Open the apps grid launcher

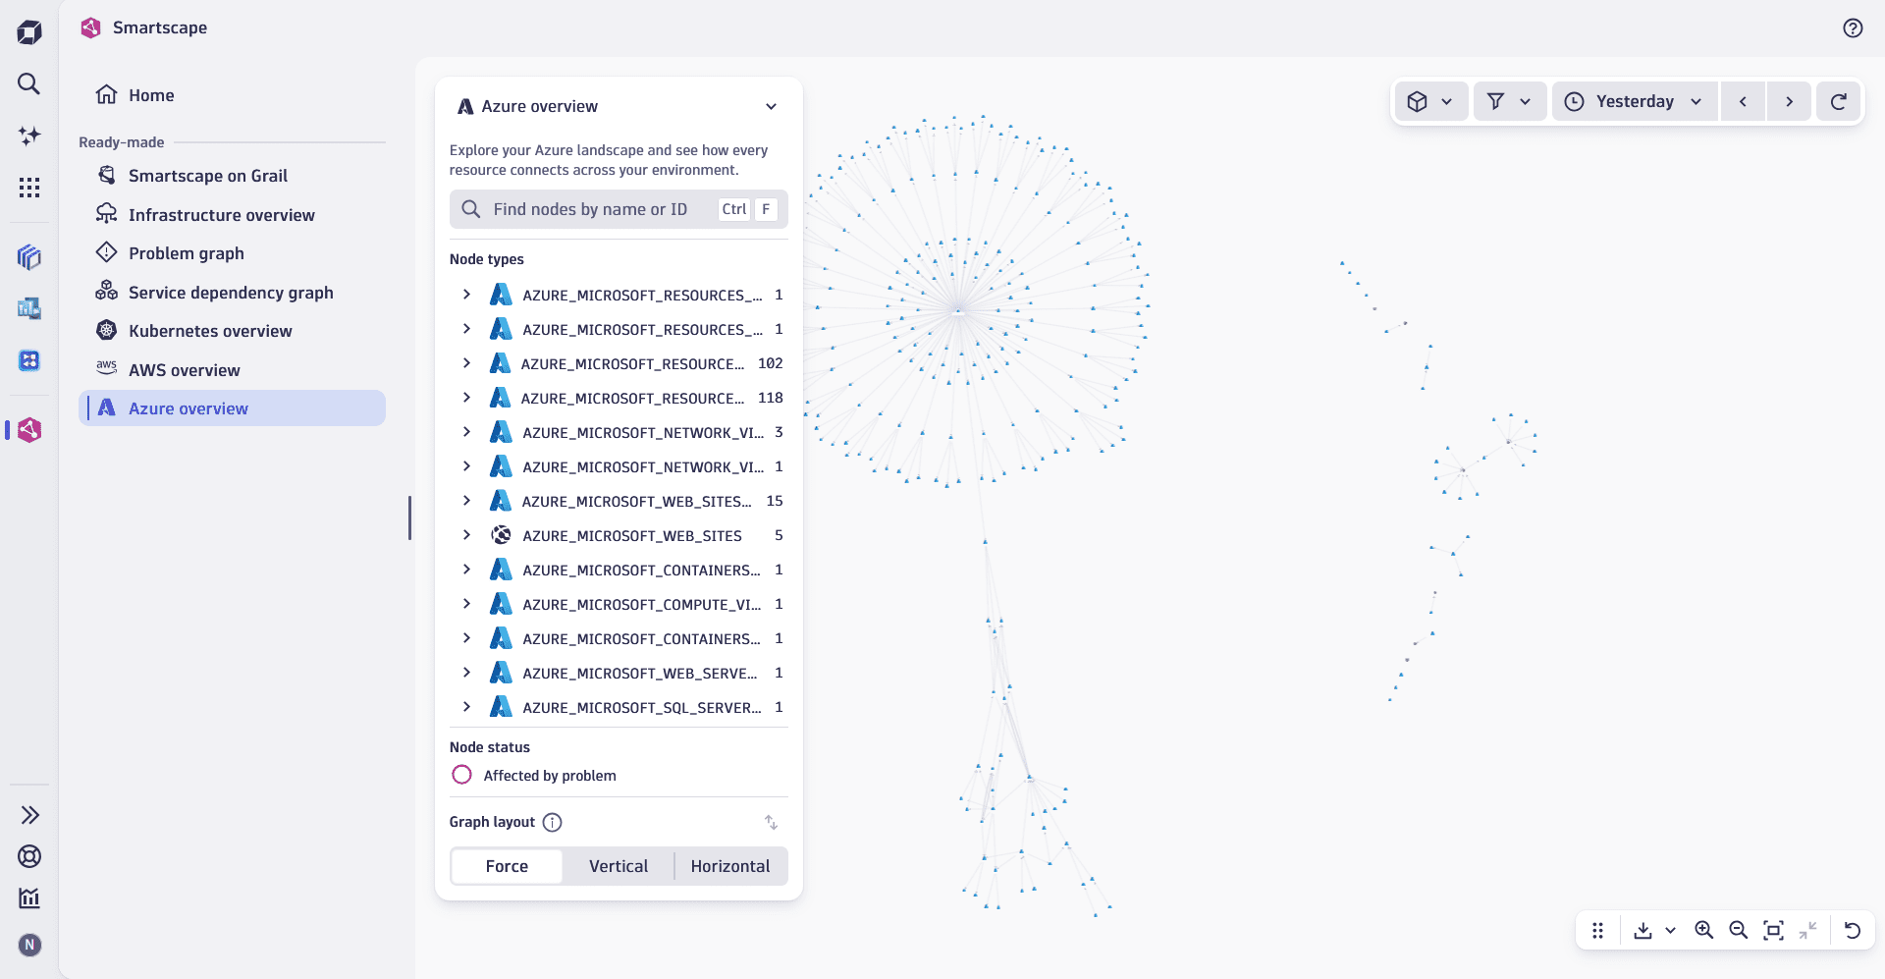pos(29,188)
